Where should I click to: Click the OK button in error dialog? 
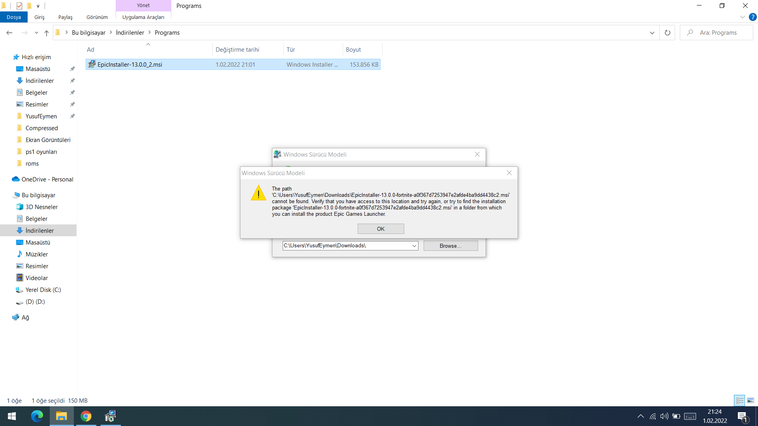pyautogui.click(x=381, y=229)
